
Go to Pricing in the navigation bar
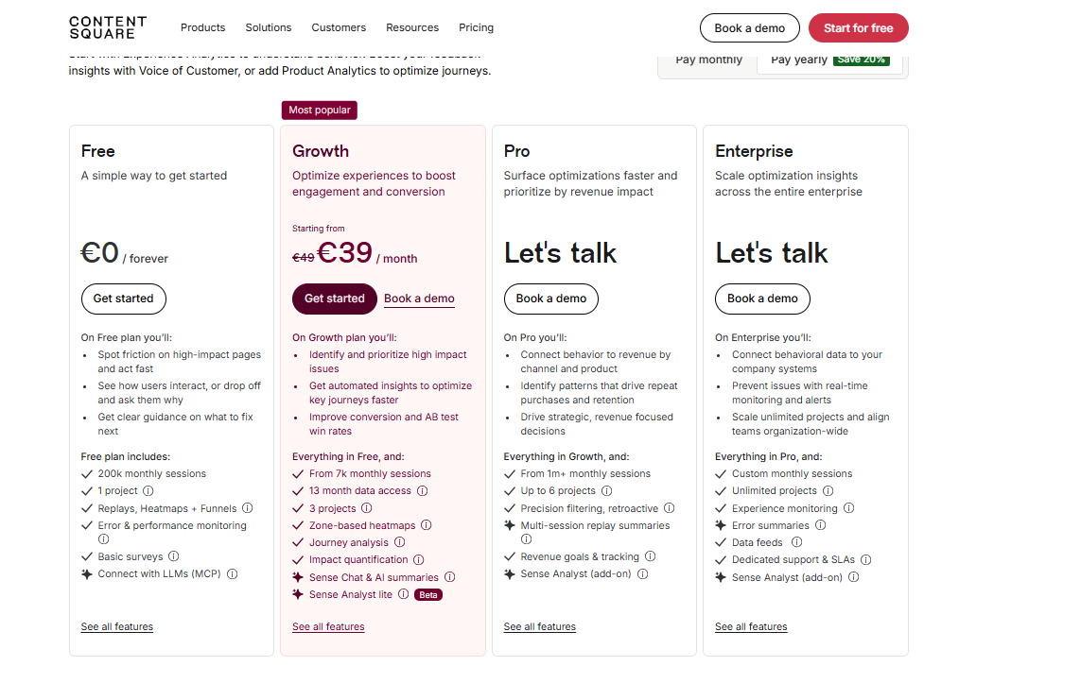pyautogui.click(x=477, y=27)
